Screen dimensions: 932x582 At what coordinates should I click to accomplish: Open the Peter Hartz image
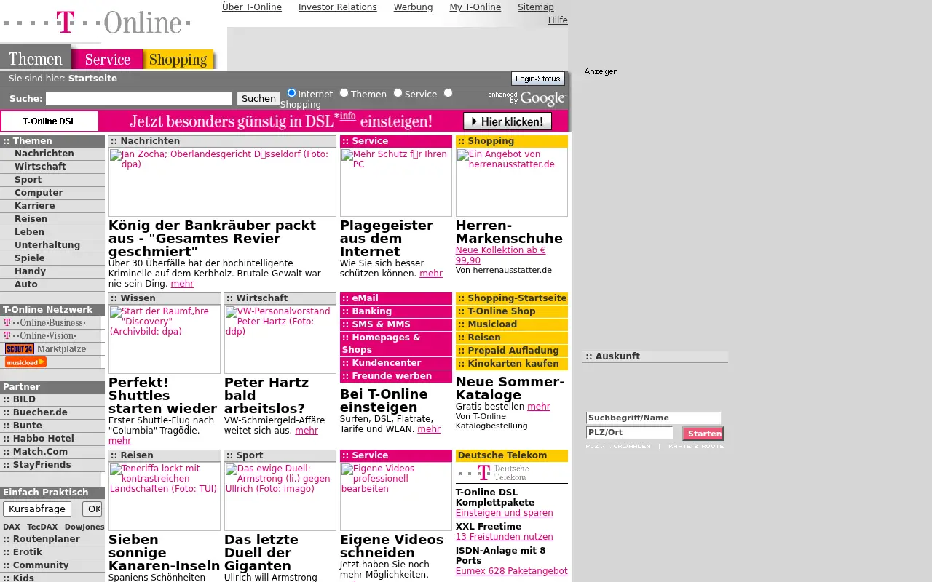pos(280,339)
